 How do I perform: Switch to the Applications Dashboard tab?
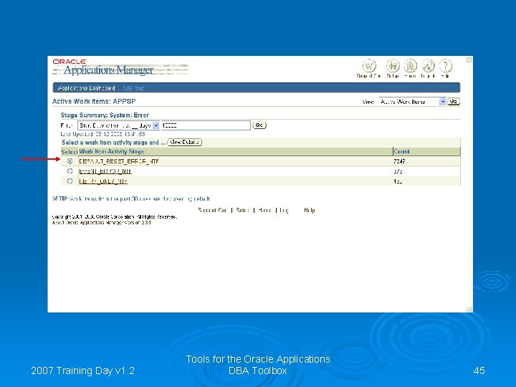coord(86,88)
